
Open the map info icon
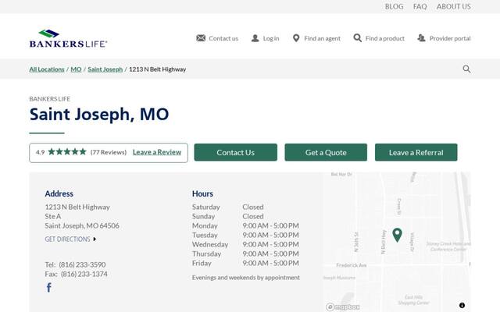[x=462, y=305]
